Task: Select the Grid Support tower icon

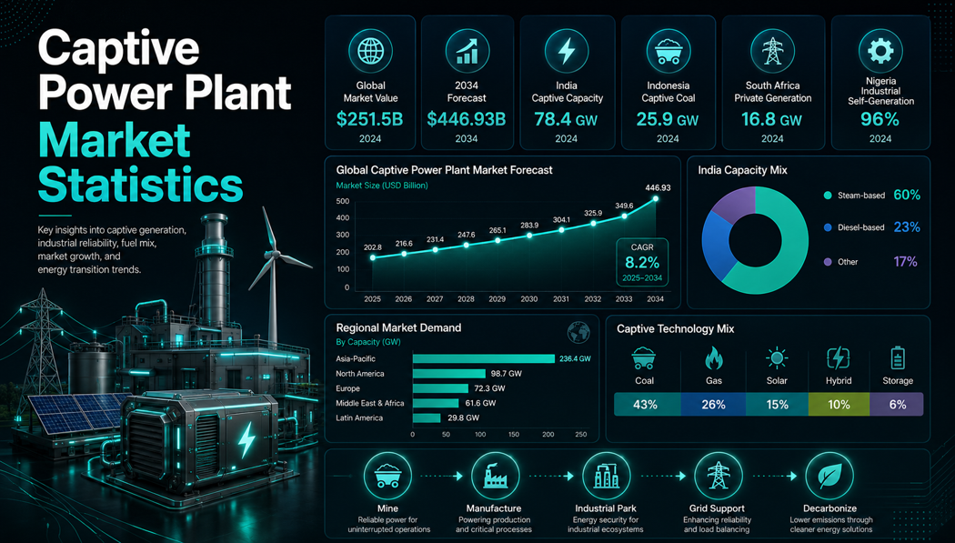Action: pyautogui.click(x=719, y=476)
